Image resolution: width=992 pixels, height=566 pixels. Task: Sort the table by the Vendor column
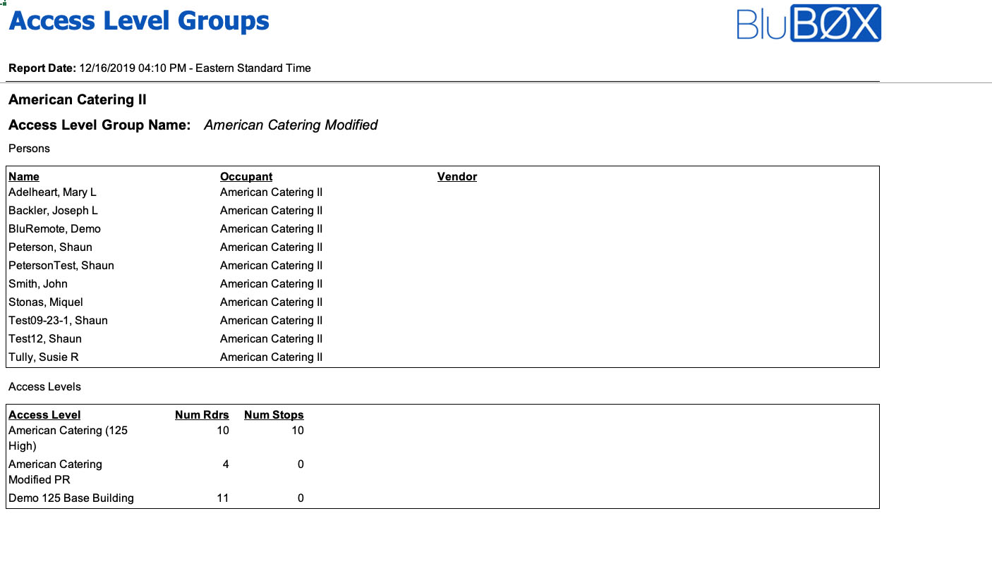456,176
